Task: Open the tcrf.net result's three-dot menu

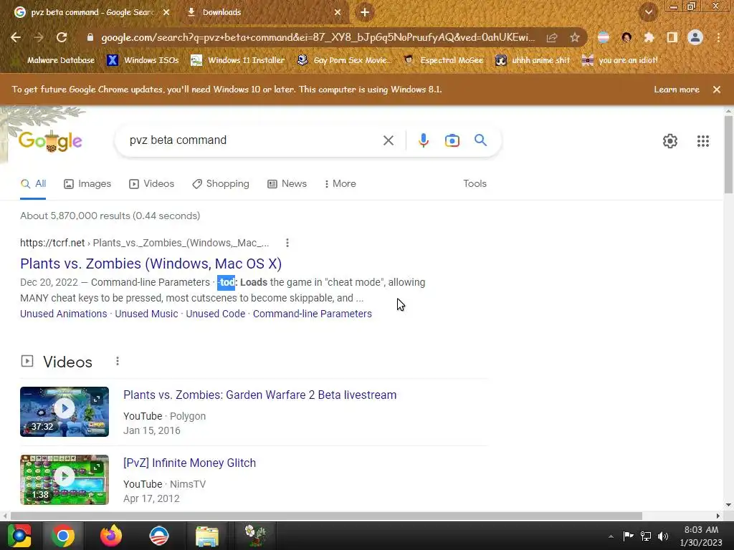Action: 287,243
